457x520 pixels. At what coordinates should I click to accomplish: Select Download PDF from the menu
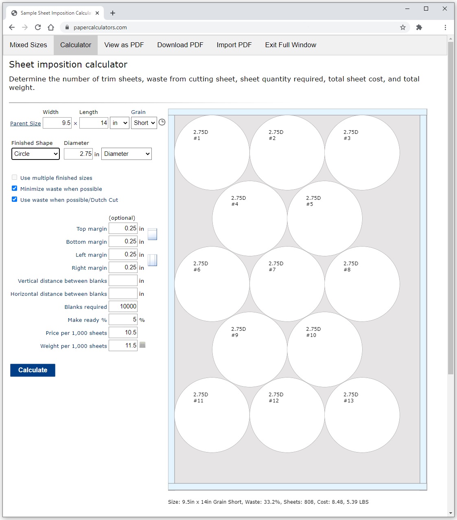pyautogui.click(x=180, y=45)
